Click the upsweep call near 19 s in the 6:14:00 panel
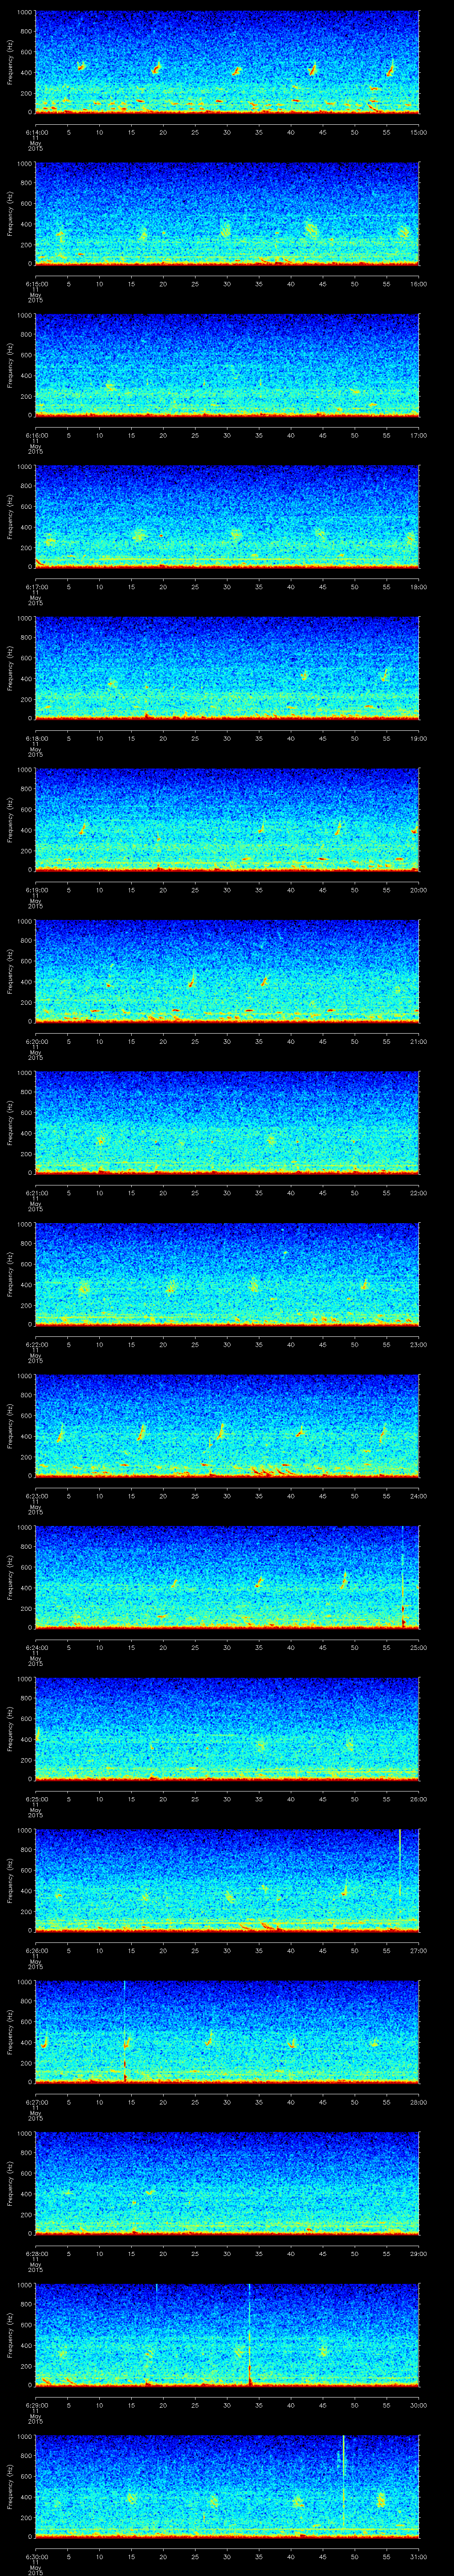454x2576 pixels. (157, 69)
